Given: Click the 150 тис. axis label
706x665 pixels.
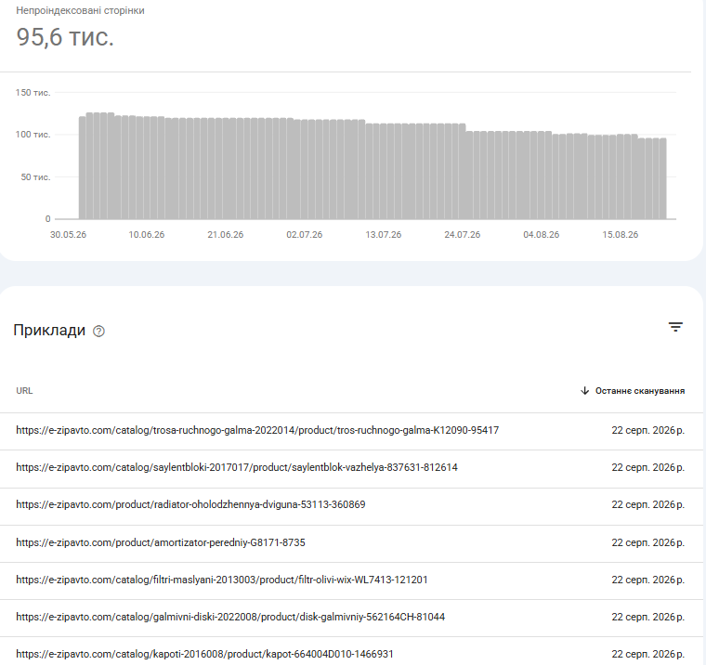Looking at the screenshot, I should pyautogui.click(x=33, y=93).
